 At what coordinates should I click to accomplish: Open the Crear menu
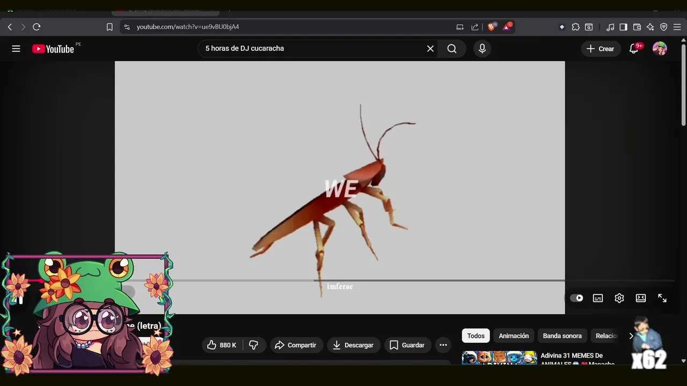pos(601,49)
